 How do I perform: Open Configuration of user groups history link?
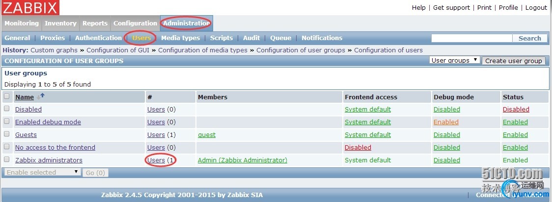[301, 50]
